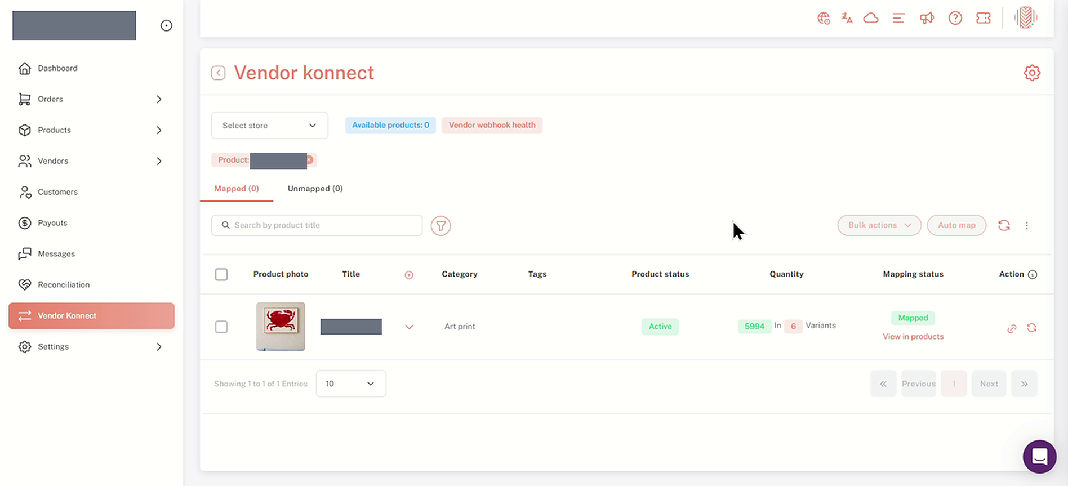Open the three-dot more options menu
The height and width of the screenshot is (486, 1068).
tap(1027, 225)
